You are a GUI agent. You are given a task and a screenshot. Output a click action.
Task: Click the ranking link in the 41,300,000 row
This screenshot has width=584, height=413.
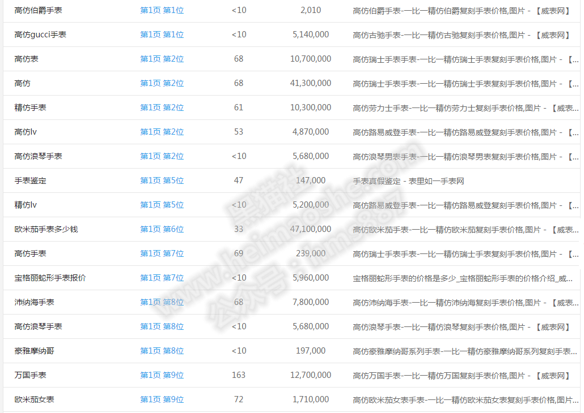[x=162, y=83]
